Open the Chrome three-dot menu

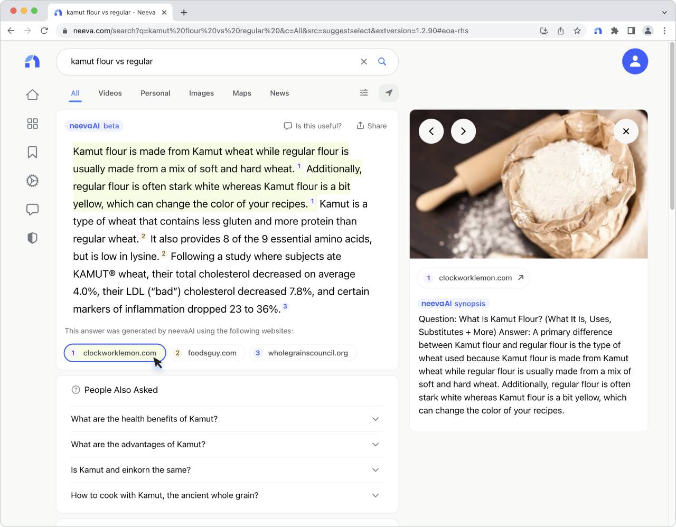(x=664, y=31)
